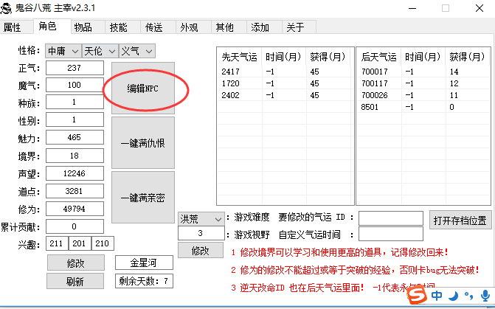
Task: Switch to the 属性 tab
Action: pos(16,27)
